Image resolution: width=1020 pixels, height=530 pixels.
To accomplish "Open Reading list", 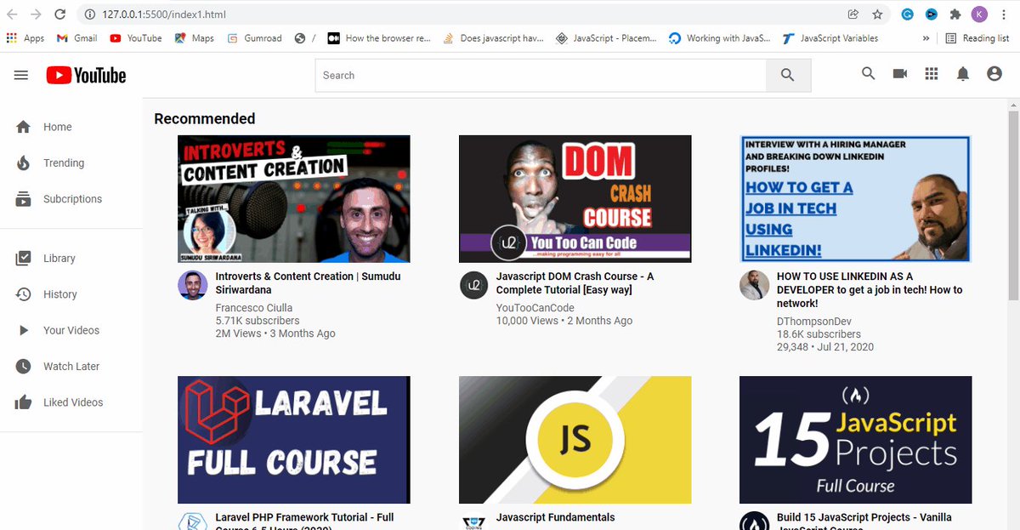I will click(x=977, y=38).
